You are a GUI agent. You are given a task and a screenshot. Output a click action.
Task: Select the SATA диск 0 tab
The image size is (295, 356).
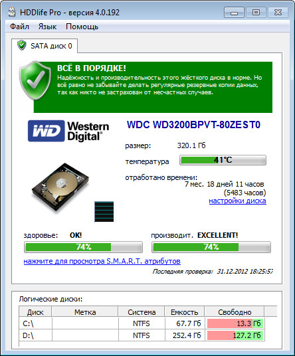(x=45, y=46)
